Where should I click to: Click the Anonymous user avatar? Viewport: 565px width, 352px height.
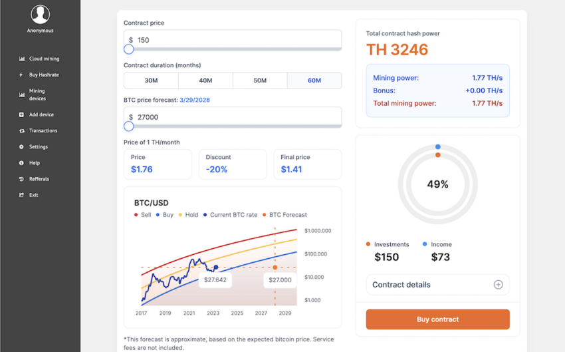tap(40, 15)
